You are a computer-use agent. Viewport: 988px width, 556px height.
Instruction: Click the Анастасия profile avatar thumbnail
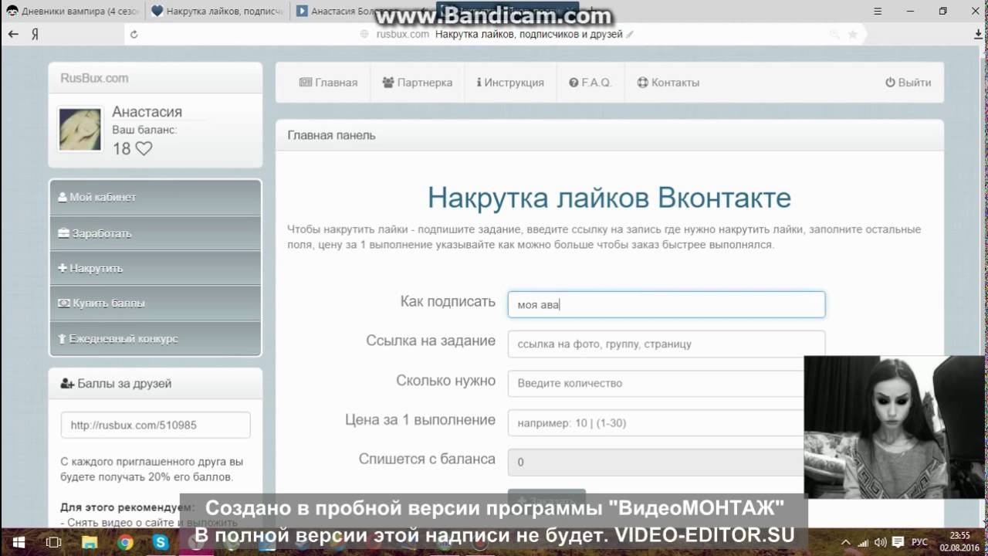point(80,129)
